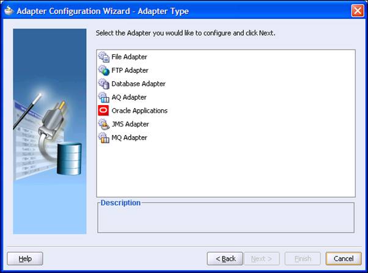Click the wizard title bar app icon
This screenshot has height=273, width=368.
pyautogui.click(x=9, y=10)
